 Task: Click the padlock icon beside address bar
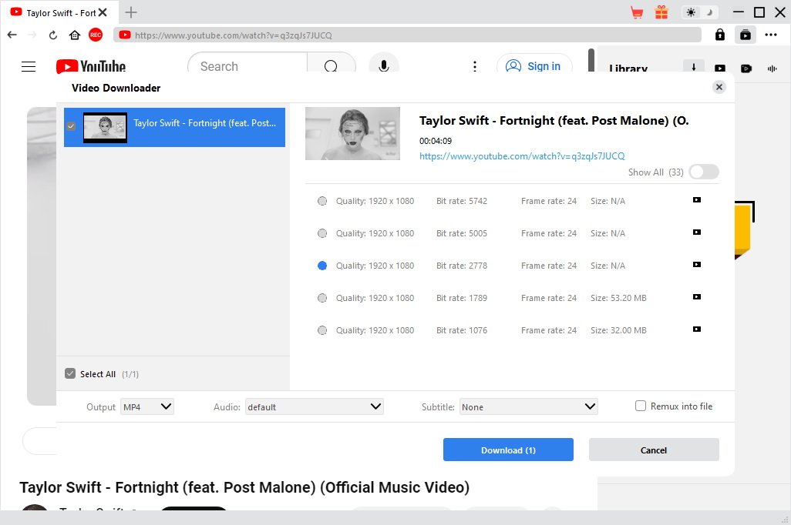tap(720, 35)
